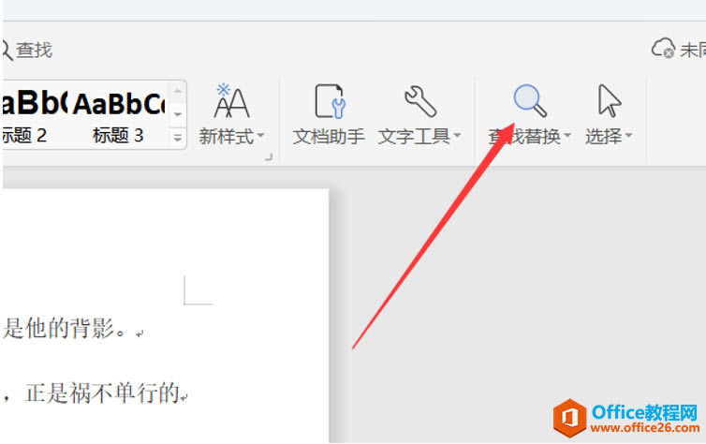Expand the full styles gallery list
Screen dimensions: 706x444
pos(178,138)
